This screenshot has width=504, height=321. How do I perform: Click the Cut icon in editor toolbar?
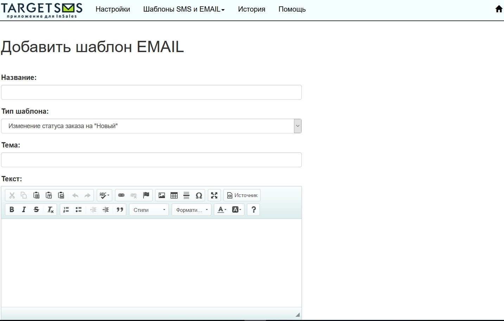(x=12, y=195)
